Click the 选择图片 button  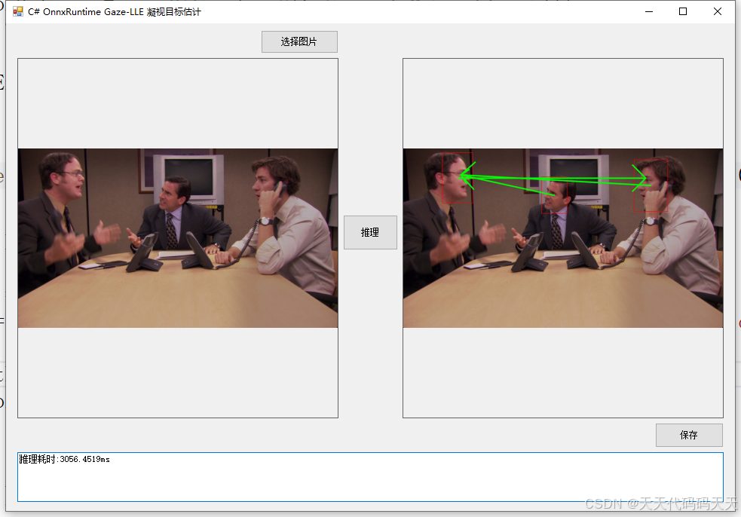[x=299, y=41]
